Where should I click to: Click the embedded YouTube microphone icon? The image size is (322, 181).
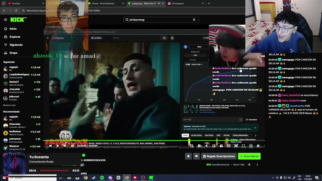pyautogui.click(x=172, y=38)
